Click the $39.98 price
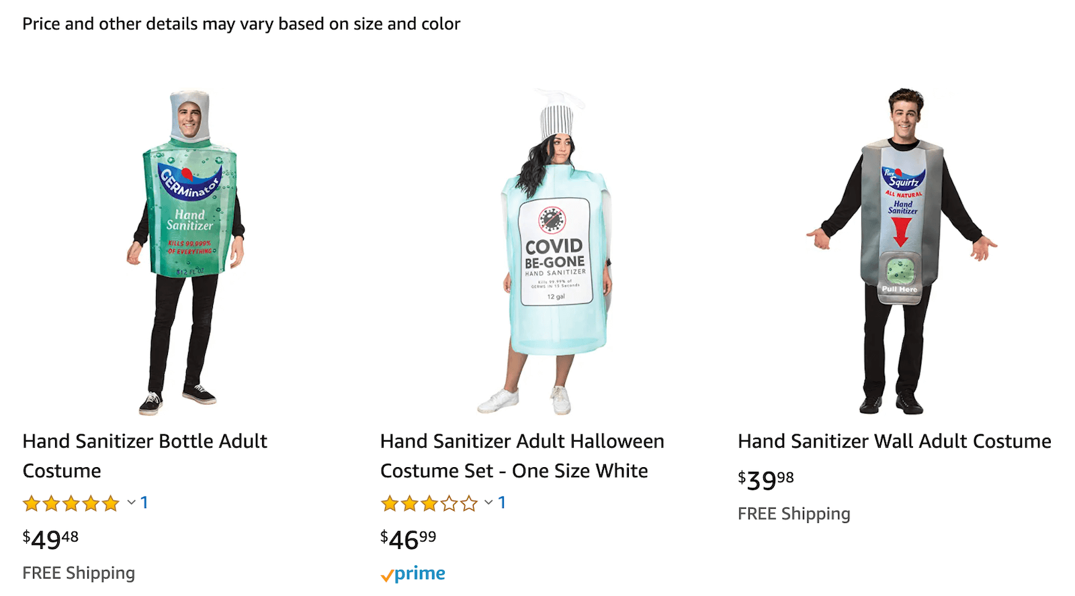1075x596 pixels. click(x=766, y=480)
